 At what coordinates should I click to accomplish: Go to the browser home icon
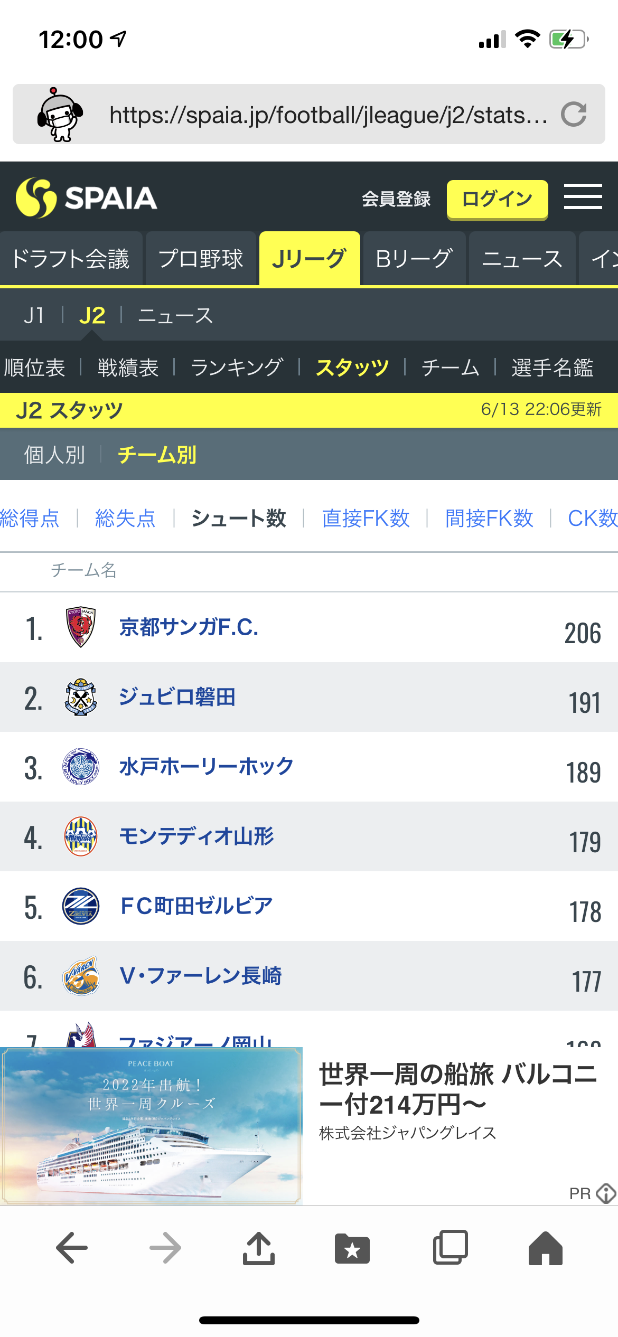coord(545,1248)
